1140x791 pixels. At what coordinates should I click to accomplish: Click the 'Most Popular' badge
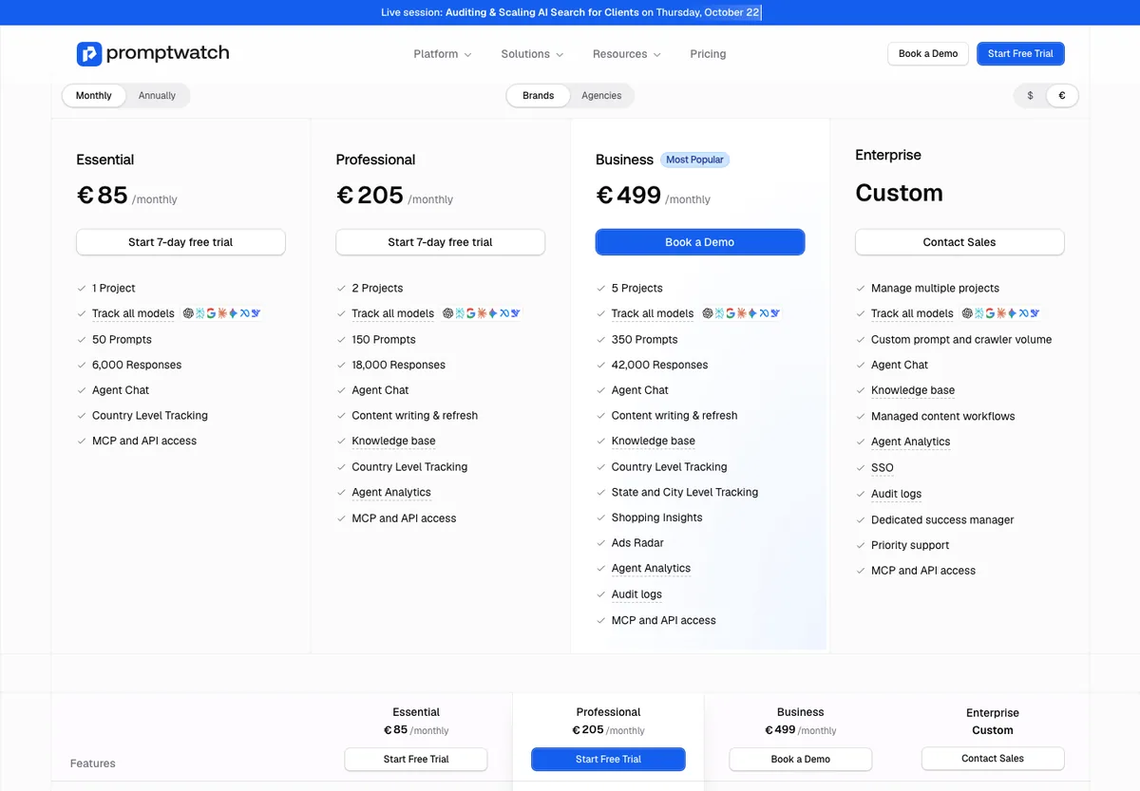point(694,160)
